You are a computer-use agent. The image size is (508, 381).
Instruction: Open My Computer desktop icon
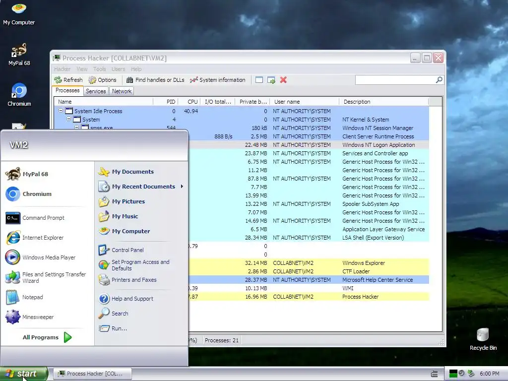click(19, 14)
